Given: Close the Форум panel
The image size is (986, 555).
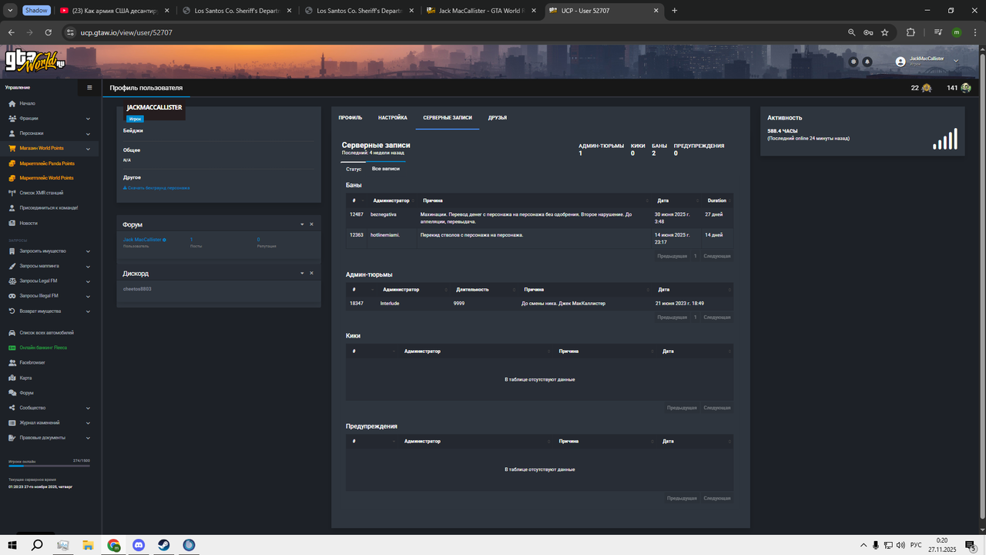Looking at the screenshot, I should [311, 224].
